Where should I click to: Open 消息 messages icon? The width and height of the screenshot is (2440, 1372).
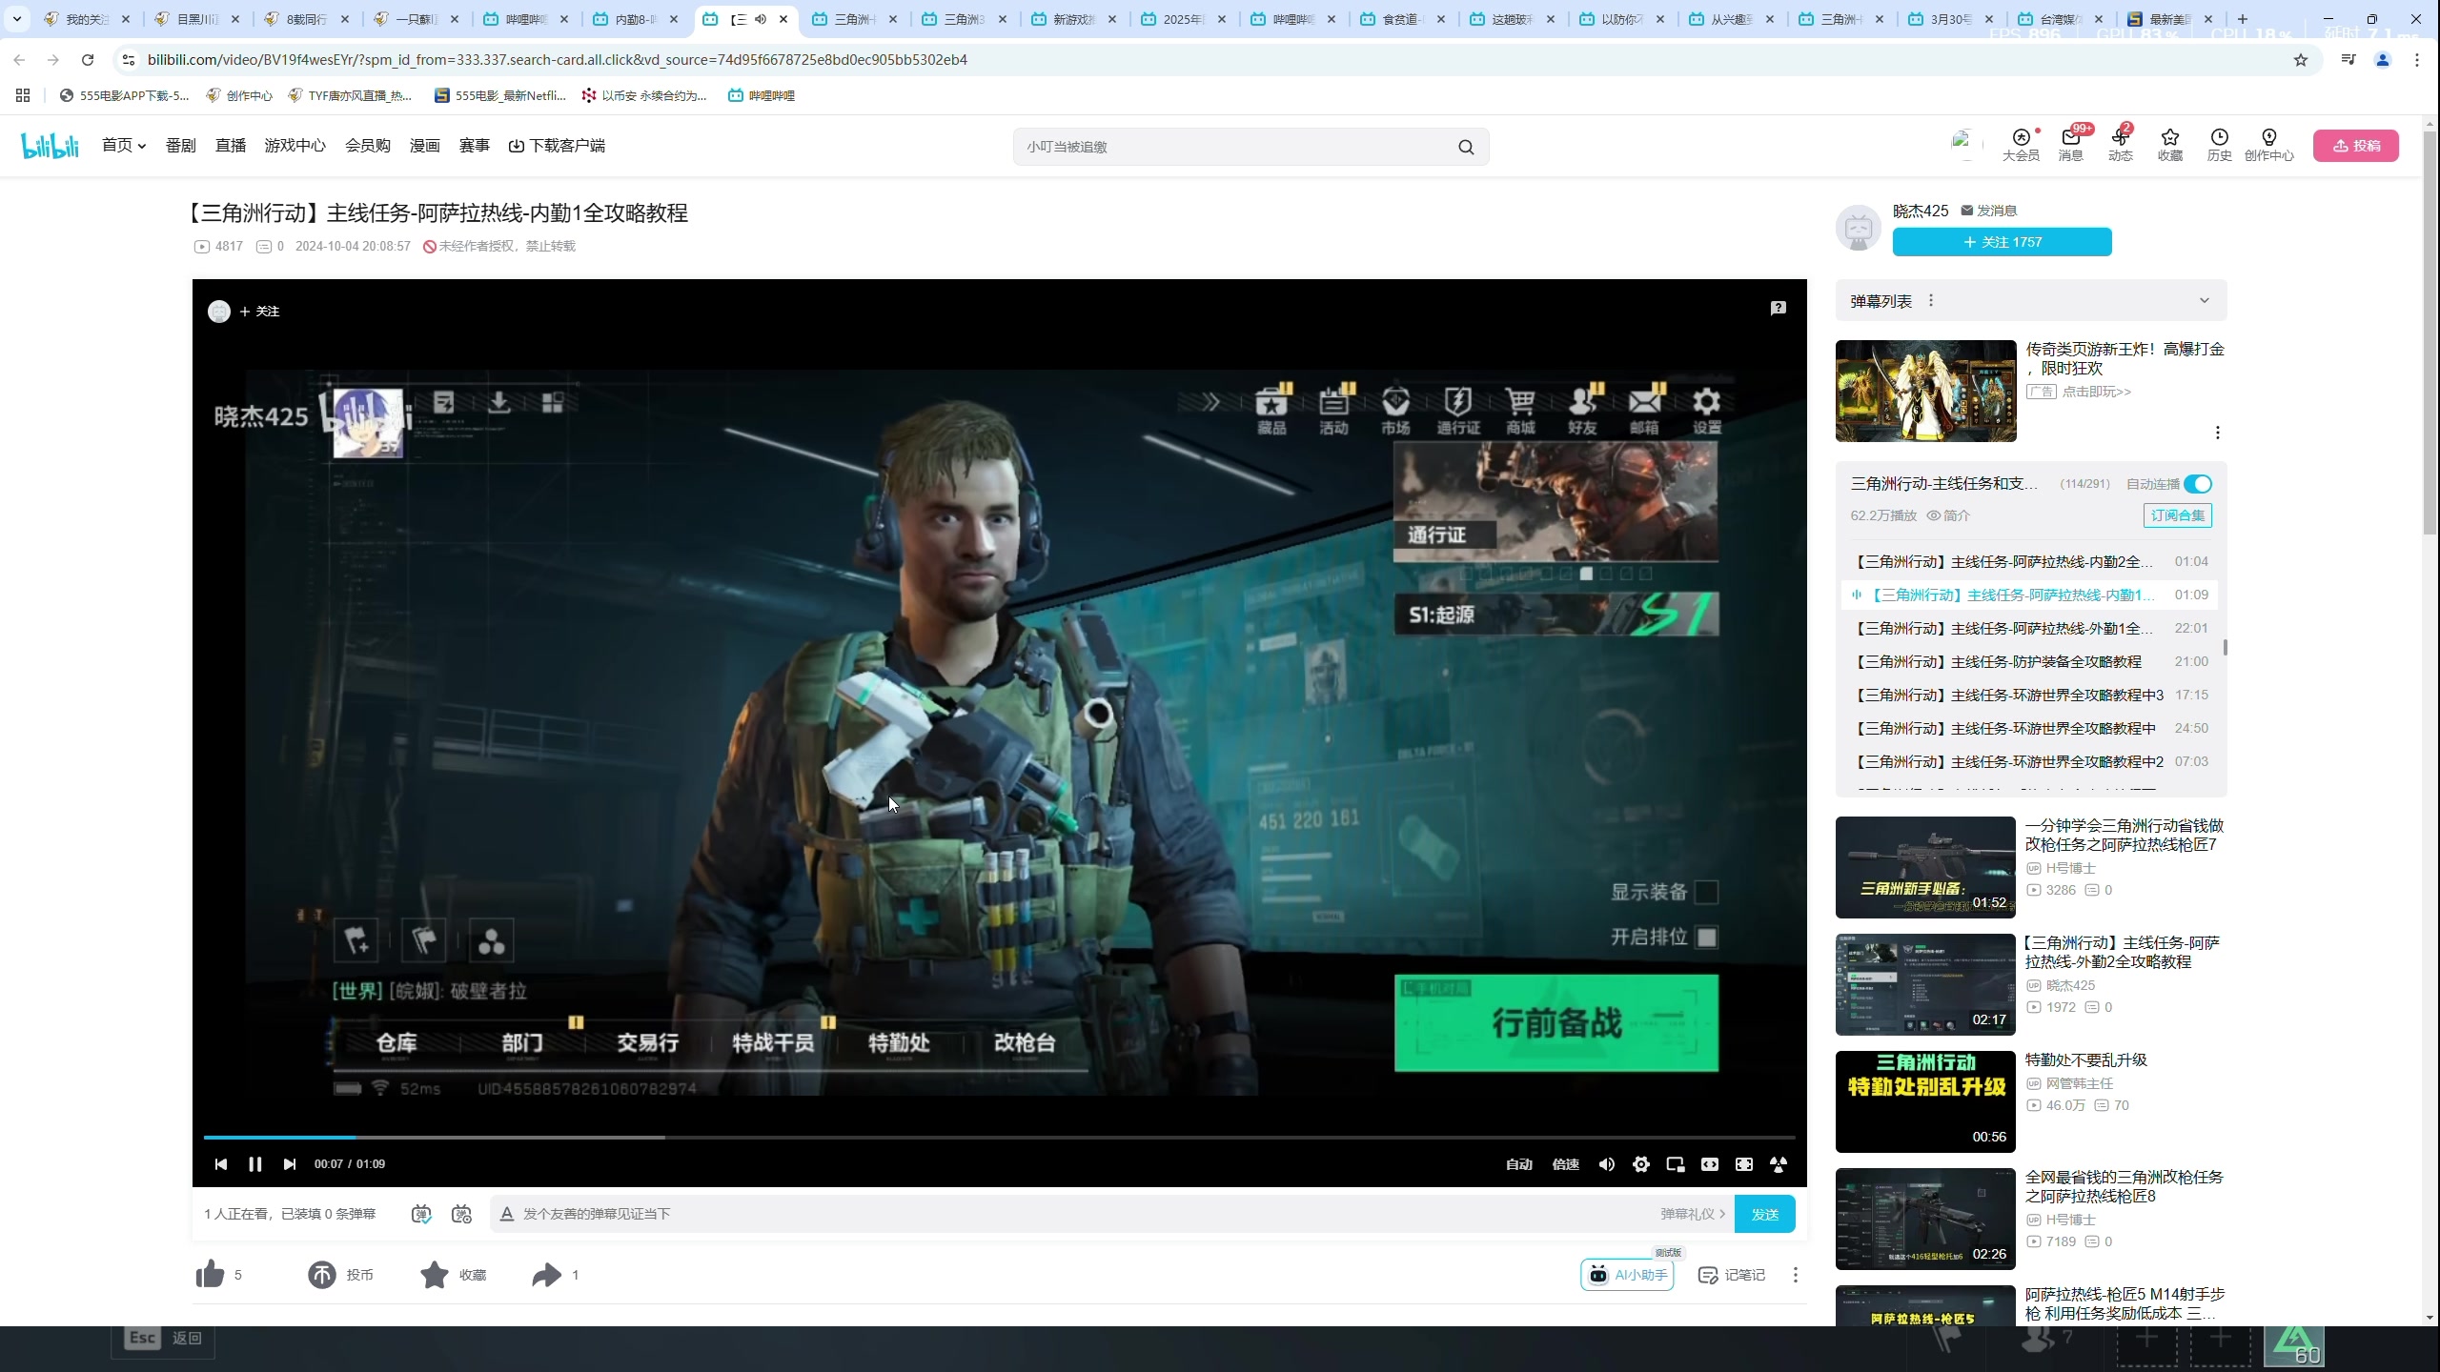(2071, 145)
